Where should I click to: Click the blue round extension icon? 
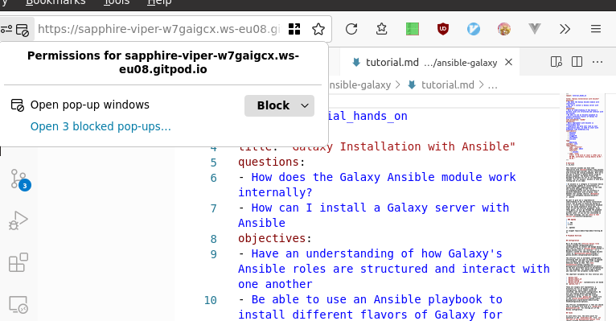coord(474,29)
